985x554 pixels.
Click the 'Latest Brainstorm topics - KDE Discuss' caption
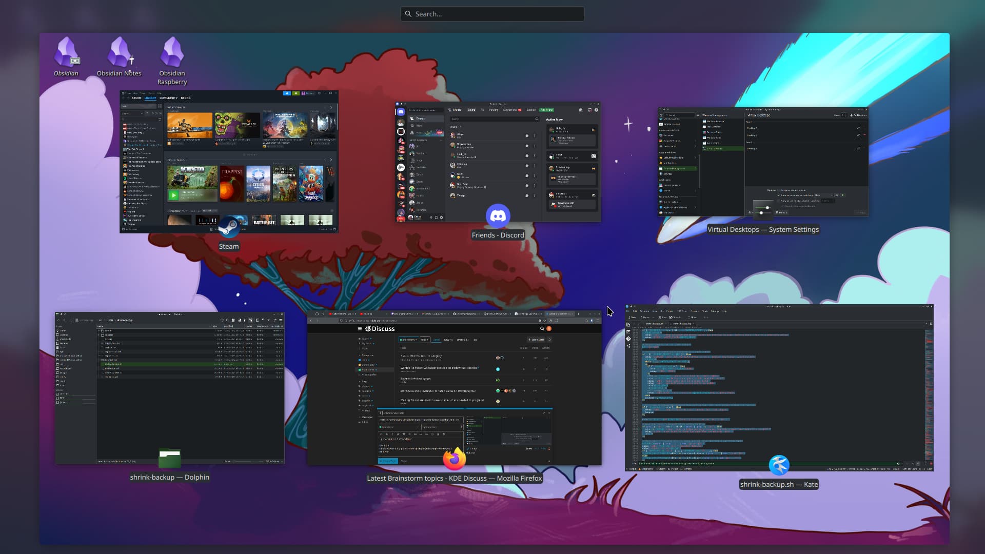454,478
